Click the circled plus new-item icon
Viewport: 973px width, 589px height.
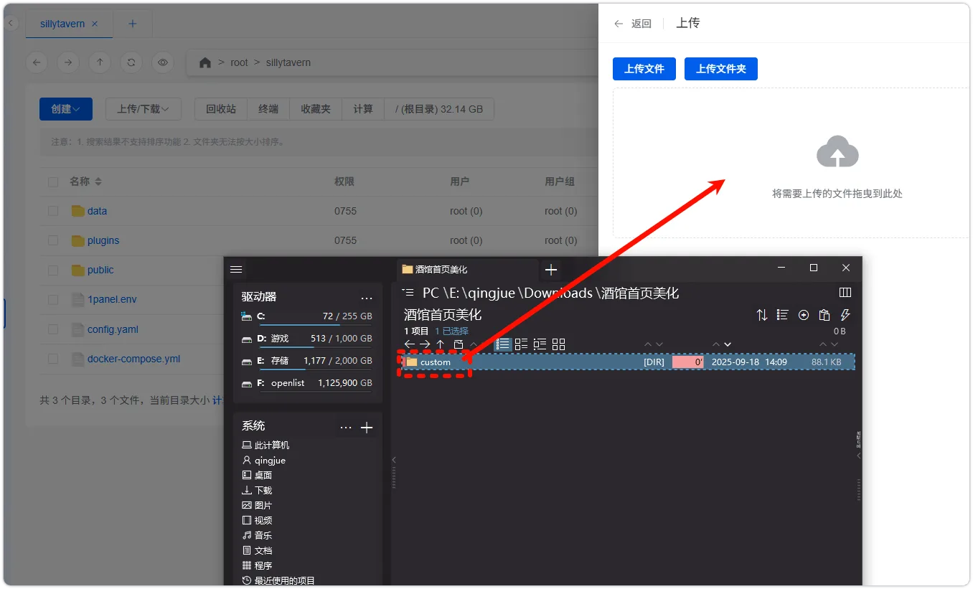tap(803, 315)
